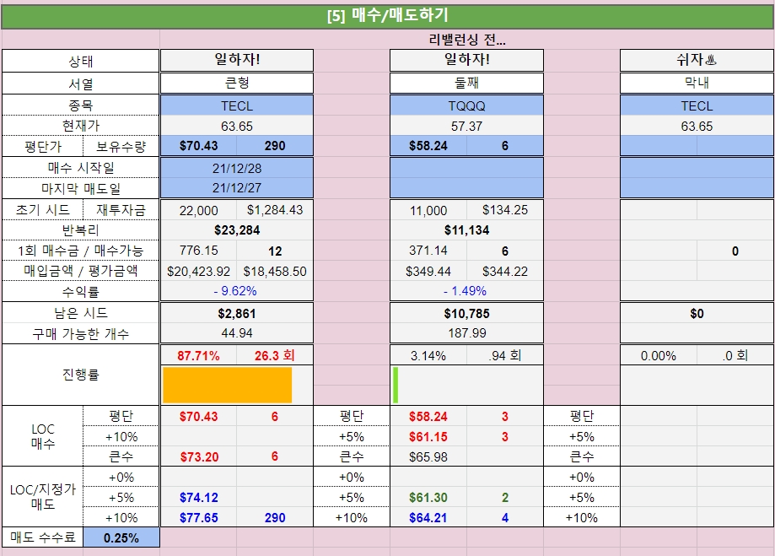
Task: Click the orange progress bar
Action: coord(228,385)
